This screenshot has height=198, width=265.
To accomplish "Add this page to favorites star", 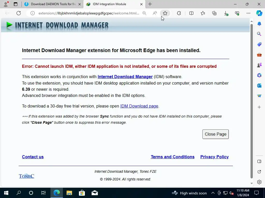I will pos(165,13).
